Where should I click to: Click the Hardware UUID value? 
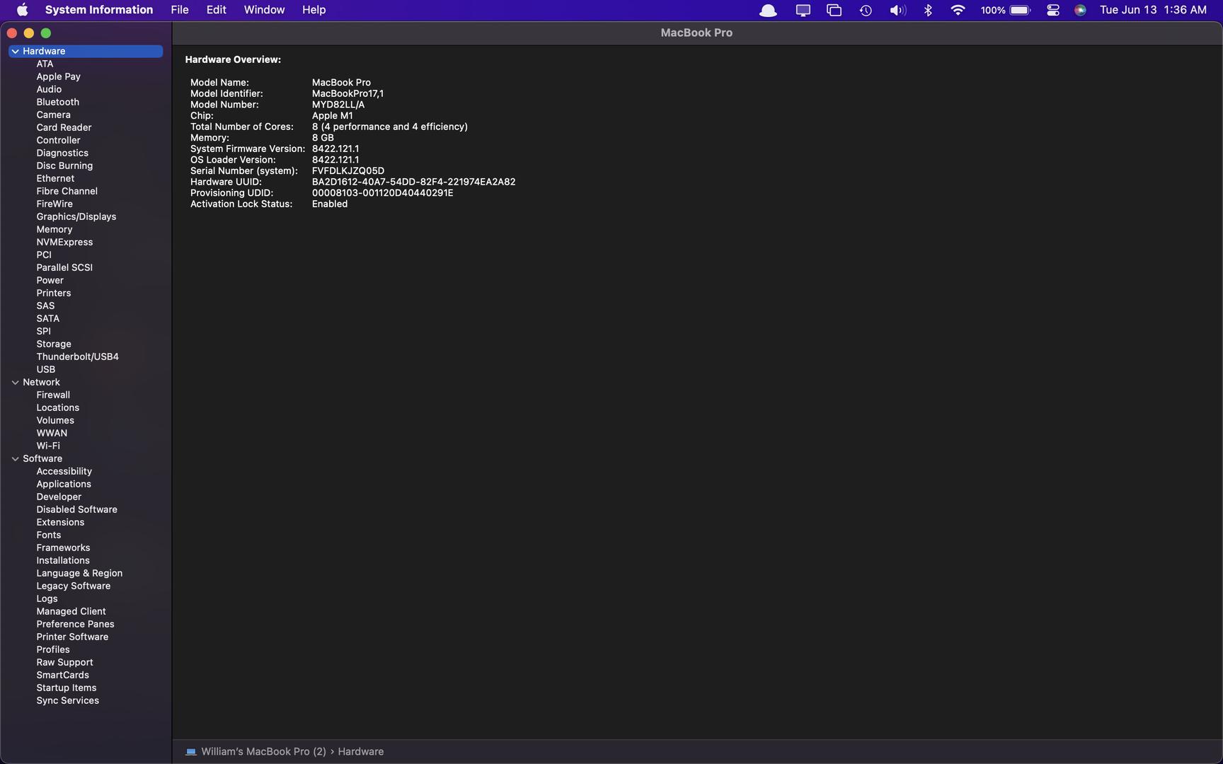coord(413,182)
